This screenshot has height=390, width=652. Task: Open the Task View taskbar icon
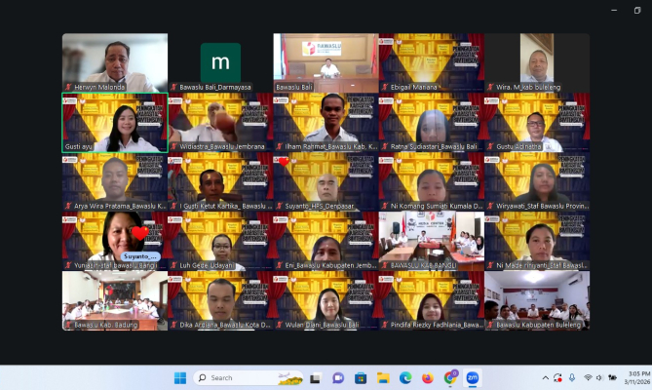(x=316, y=377)
